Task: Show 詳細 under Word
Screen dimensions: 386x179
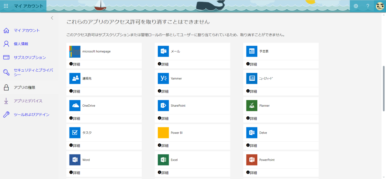Action: tap(75, 173)
